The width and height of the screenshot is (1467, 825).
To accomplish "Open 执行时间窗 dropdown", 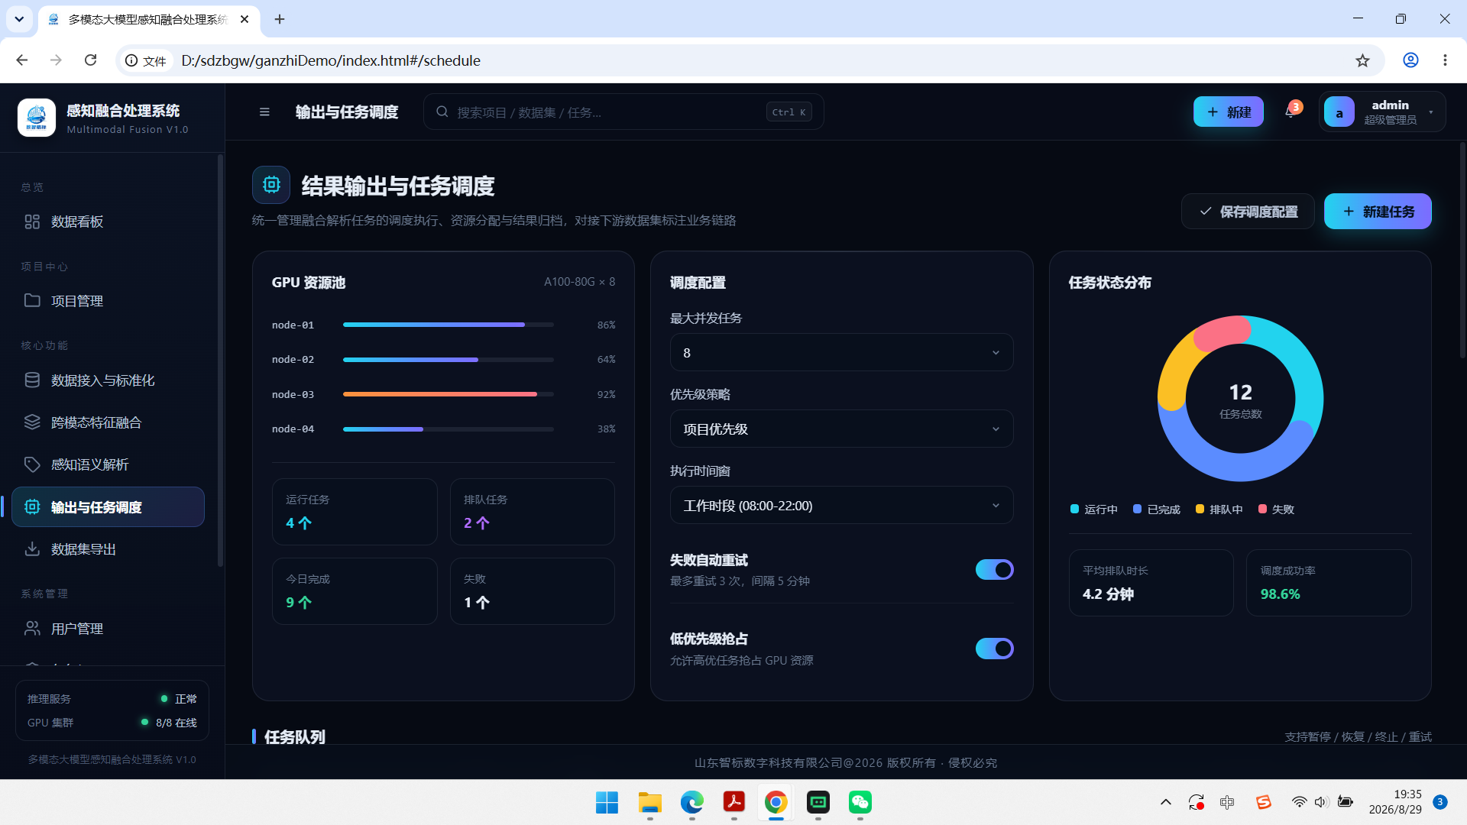I will 841,506.
